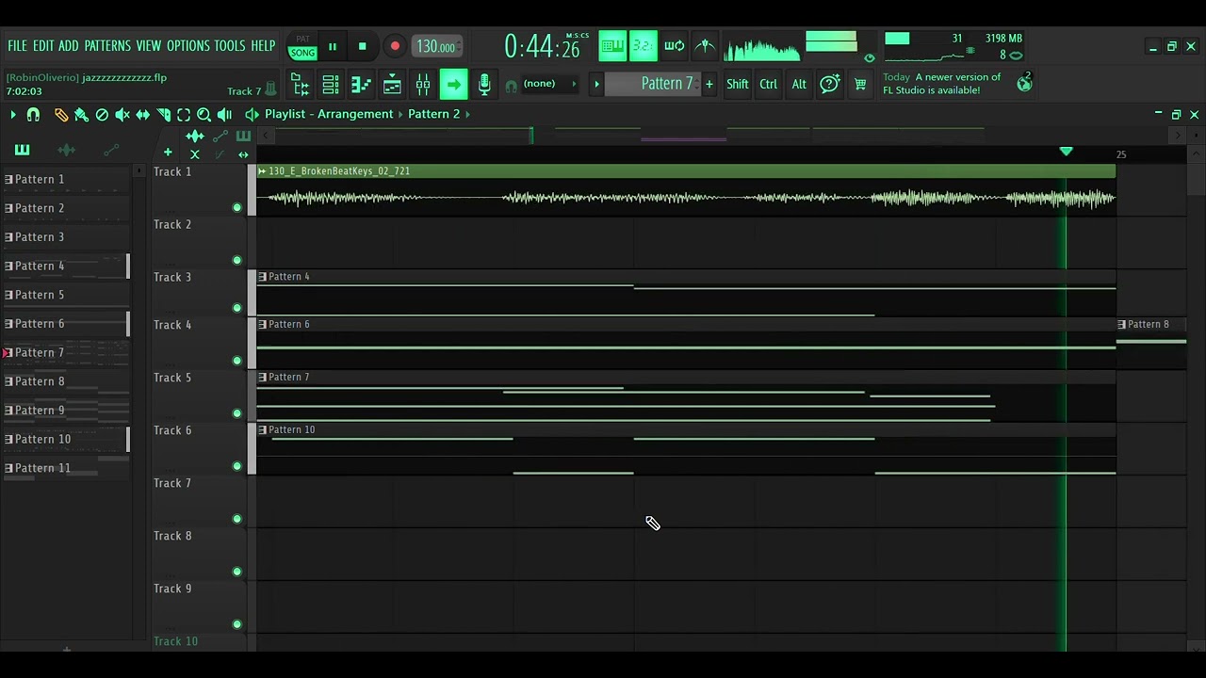Click the Pattern 2 breadcrumb
Viewport: 1206px width, 678px height.
(x=433, y=114)
